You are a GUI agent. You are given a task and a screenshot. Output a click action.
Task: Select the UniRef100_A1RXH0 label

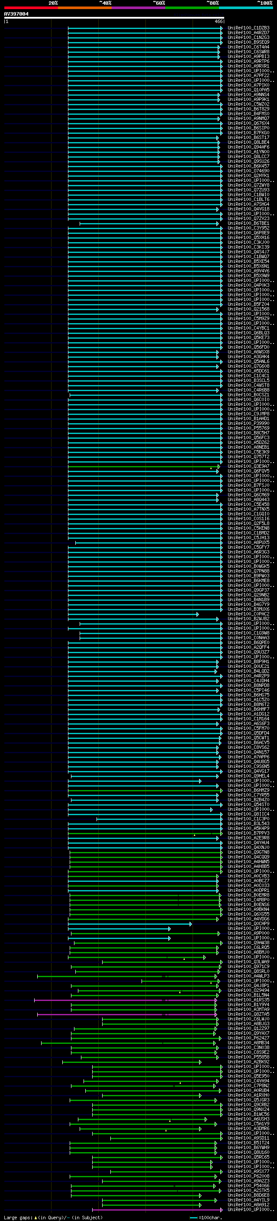tap(248, 1095)
